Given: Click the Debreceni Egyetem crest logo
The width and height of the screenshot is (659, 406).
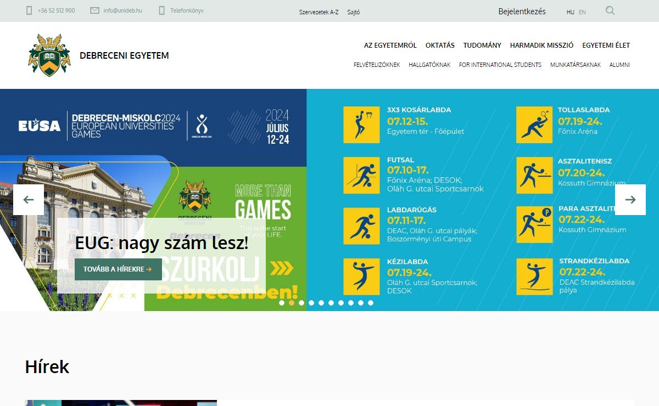Looking at the screenshot, I should 49,55.
